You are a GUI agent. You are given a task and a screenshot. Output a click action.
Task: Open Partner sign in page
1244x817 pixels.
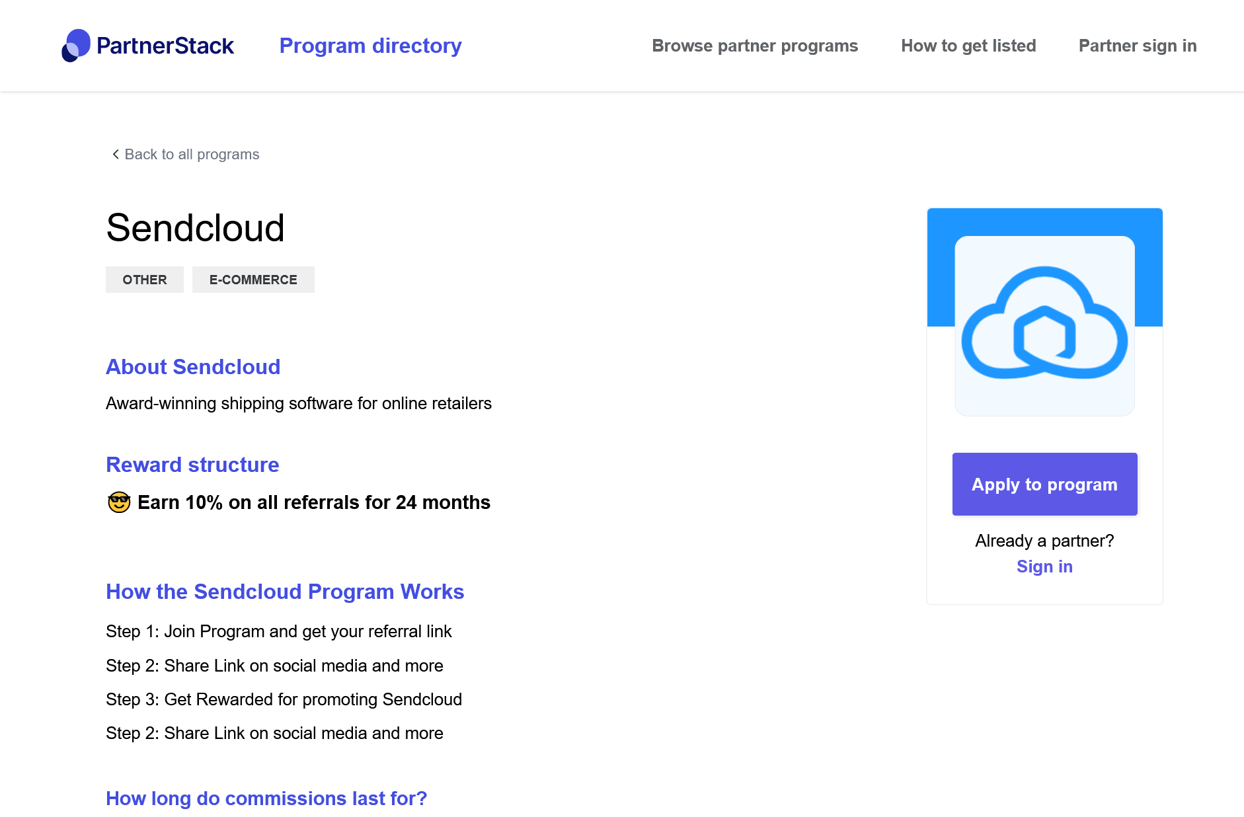[x=1138, y=46]
